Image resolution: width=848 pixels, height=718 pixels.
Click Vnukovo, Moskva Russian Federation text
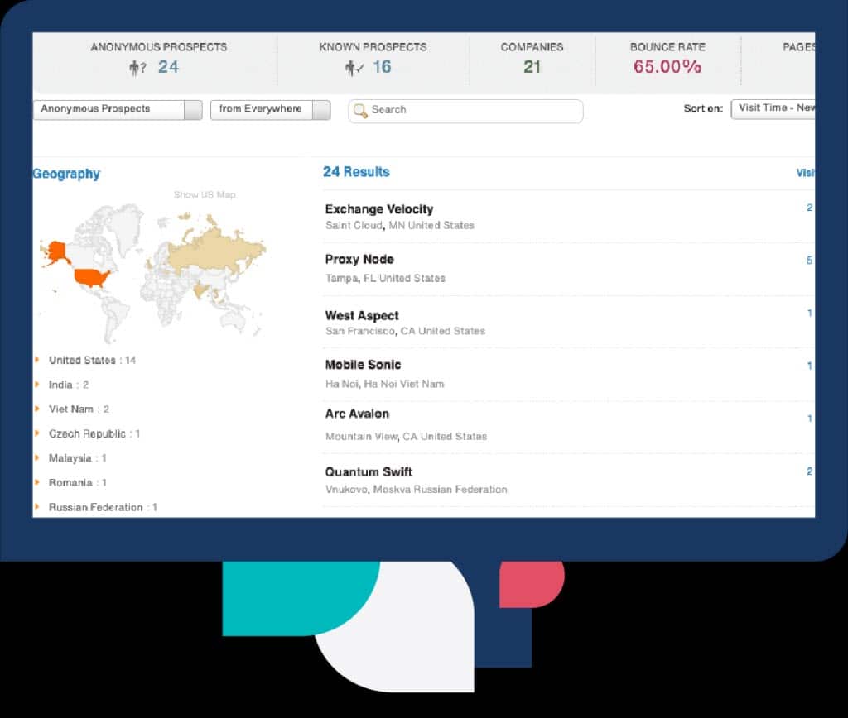pyautogui.click(x=417, y=490)
